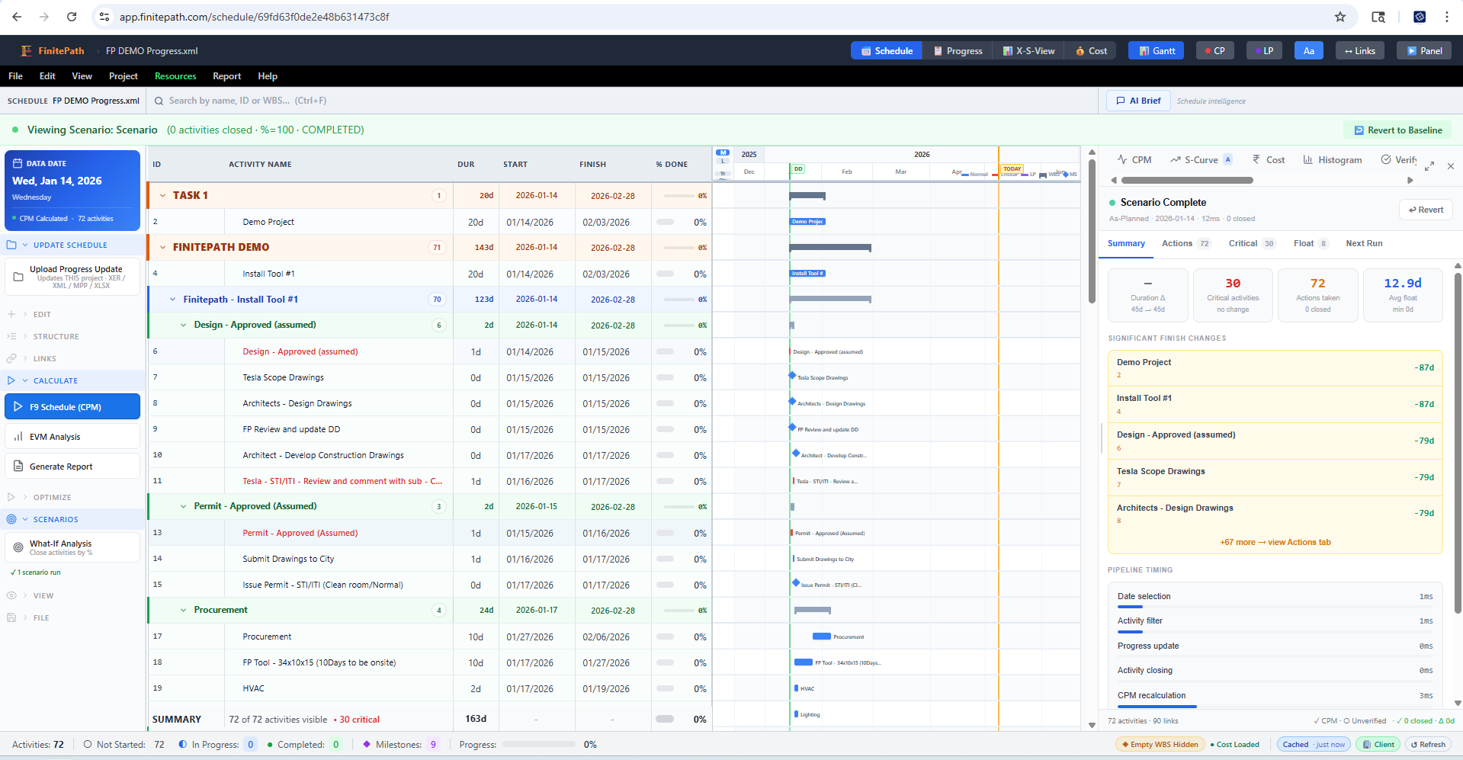This screenshot has width=1463, height=760.
Task: Click the document icon on Generate Report
Action: (x=18, y=467)
